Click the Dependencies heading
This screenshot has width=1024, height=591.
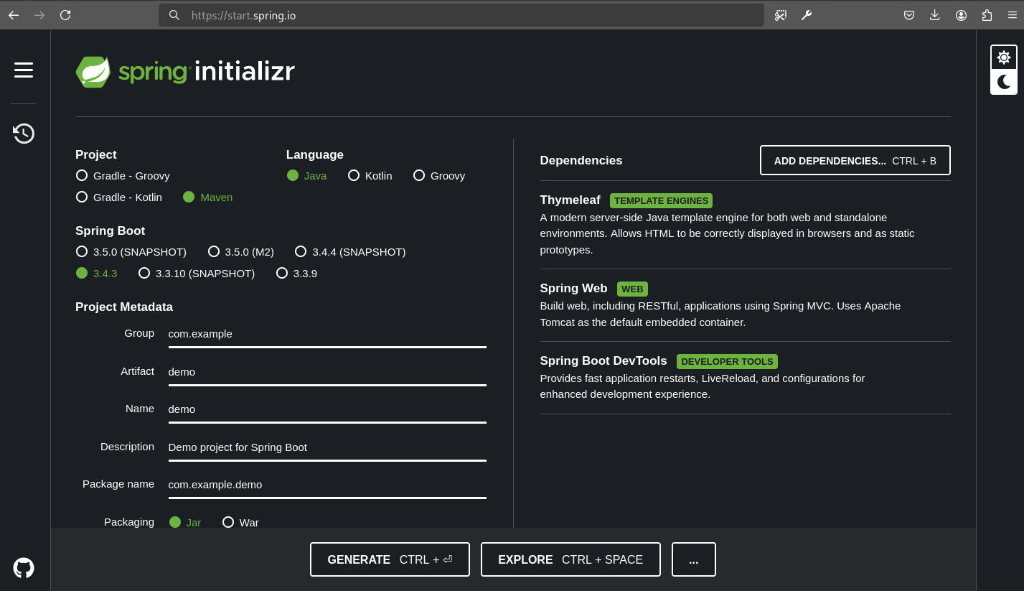click(581, 161)
